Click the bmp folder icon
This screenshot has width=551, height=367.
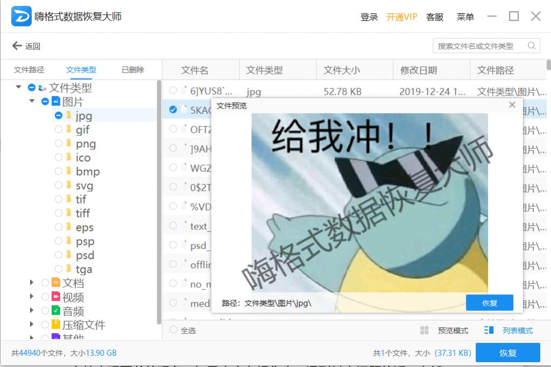click(x=69, y=171)
